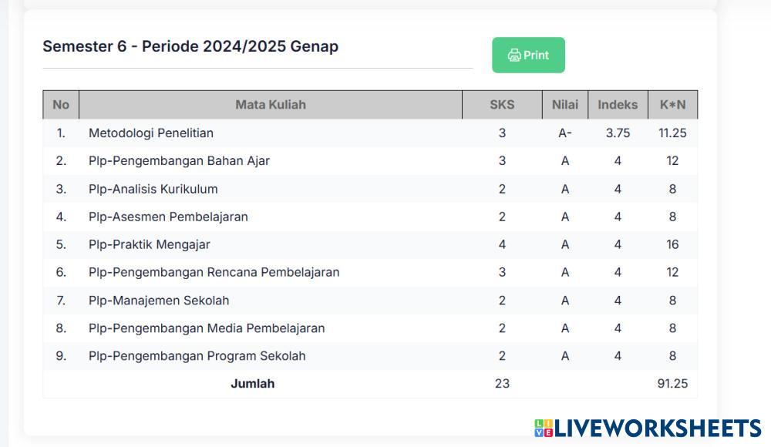Click the green Print button

coord(528,55)
